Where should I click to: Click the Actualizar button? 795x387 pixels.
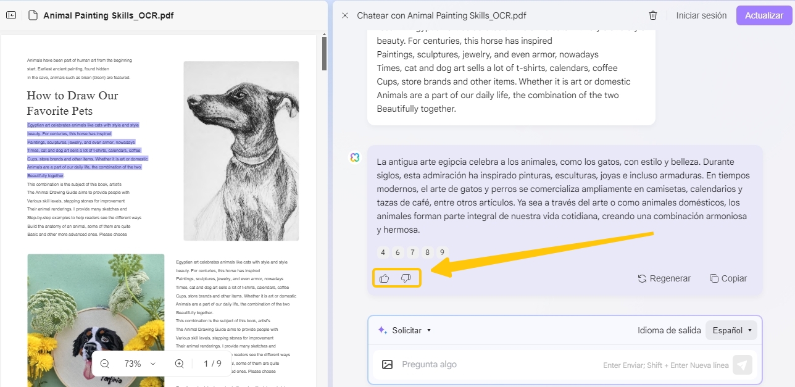coord(764,15)
